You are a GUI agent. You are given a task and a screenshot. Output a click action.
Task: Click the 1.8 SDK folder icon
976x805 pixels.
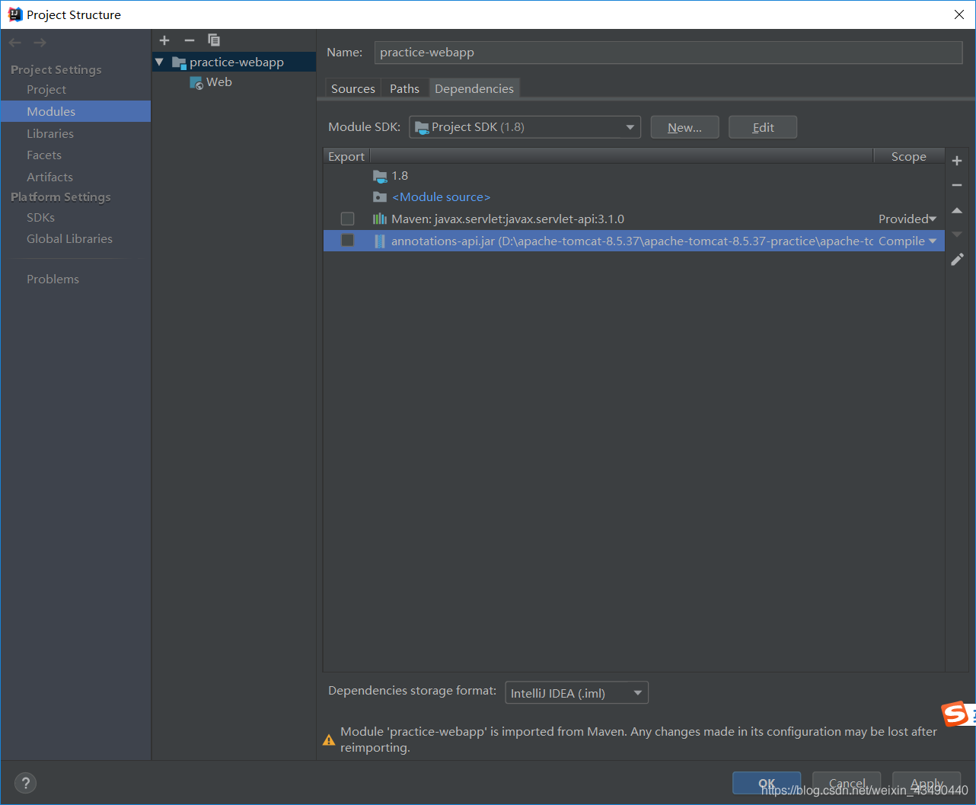pos(380,176)
